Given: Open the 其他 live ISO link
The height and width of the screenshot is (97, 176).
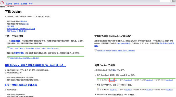Looking at the screenshot, I should click(121, 51).
